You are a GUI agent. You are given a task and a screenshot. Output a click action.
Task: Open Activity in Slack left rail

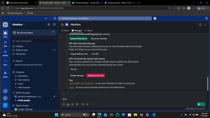point(5,53)
